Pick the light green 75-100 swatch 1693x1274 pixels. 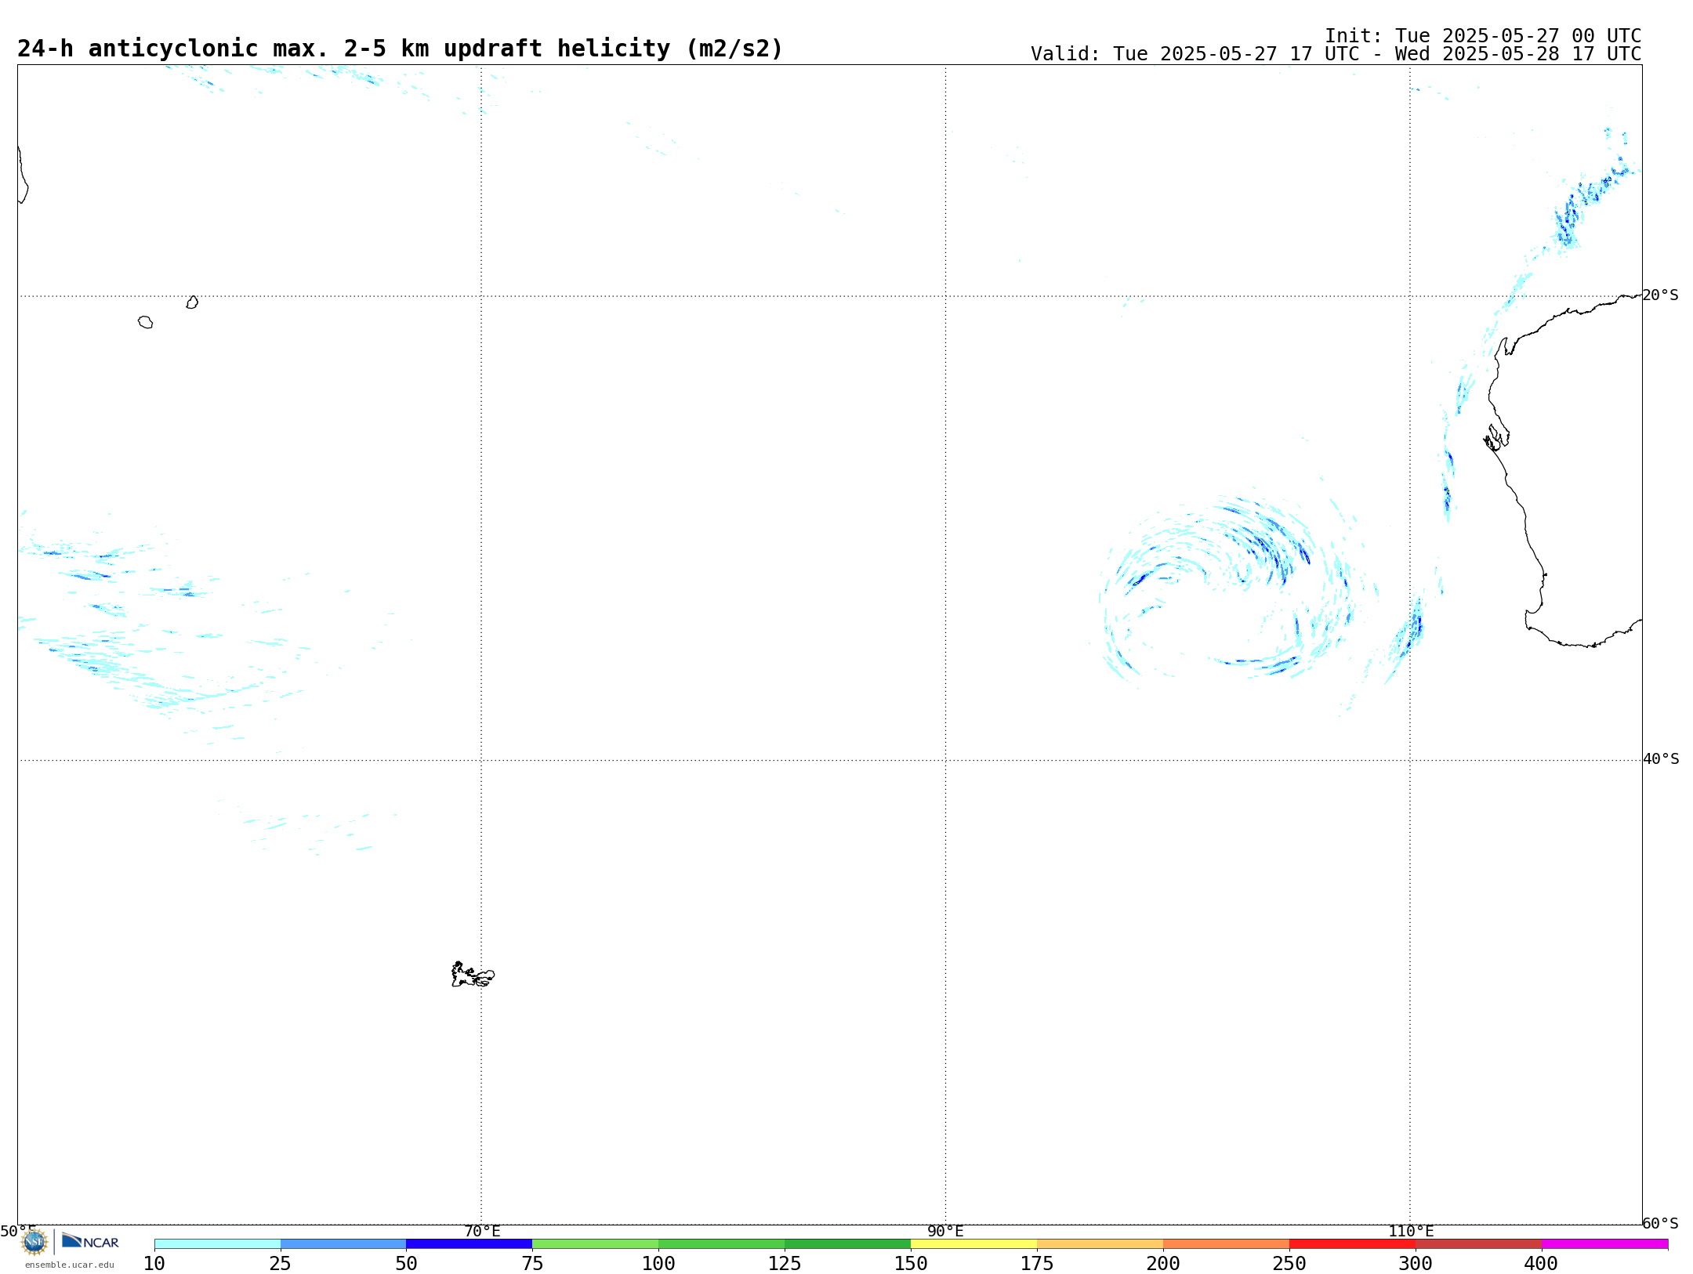596,1244
